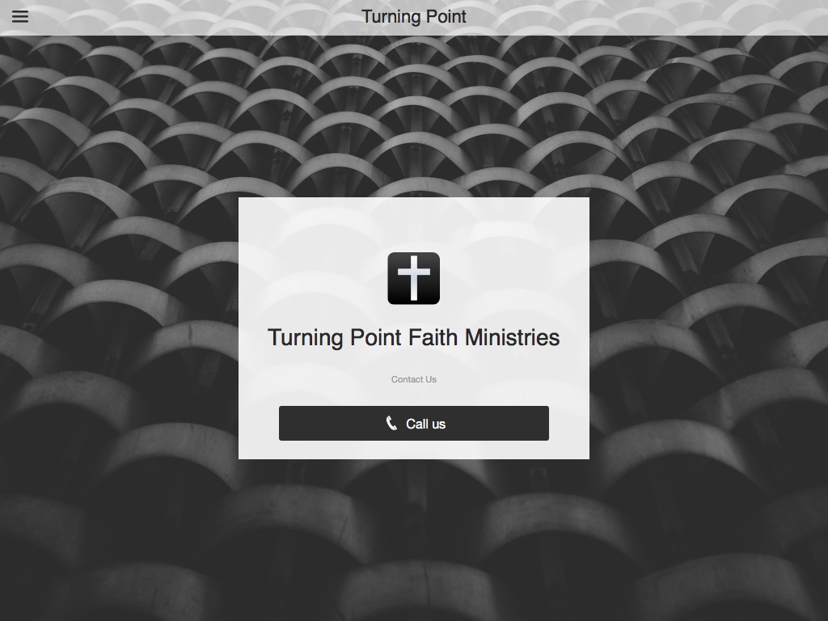
Task: Click the white contact card panel
Action: point(414,328)
